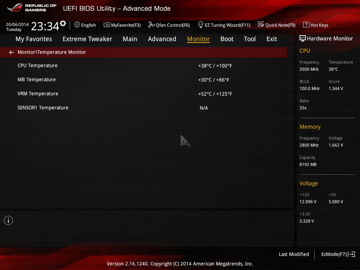Show the Hot Keys list

coord(316,25)
